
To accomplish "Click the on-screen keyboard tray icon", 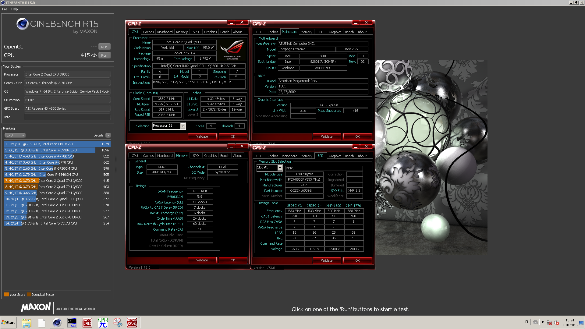I will pos(535,322).
